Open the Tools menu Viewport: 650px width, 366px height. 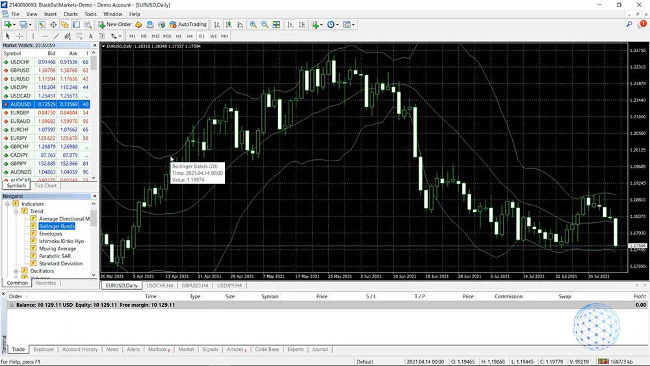coord(90,14)
